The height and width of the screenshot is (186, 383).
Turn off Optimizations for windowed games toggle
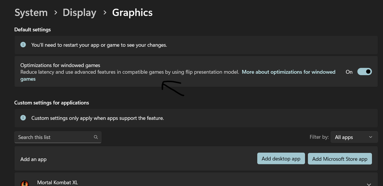[365, 71]
